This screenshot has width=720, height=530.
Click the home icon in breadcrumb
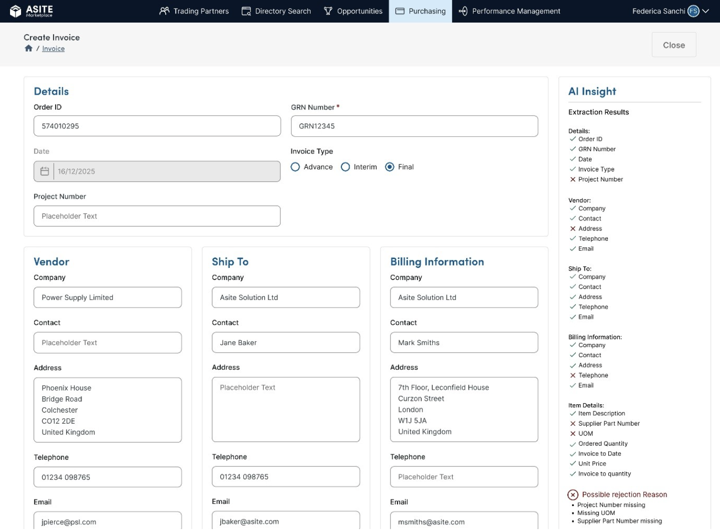[x=29, y=49]
